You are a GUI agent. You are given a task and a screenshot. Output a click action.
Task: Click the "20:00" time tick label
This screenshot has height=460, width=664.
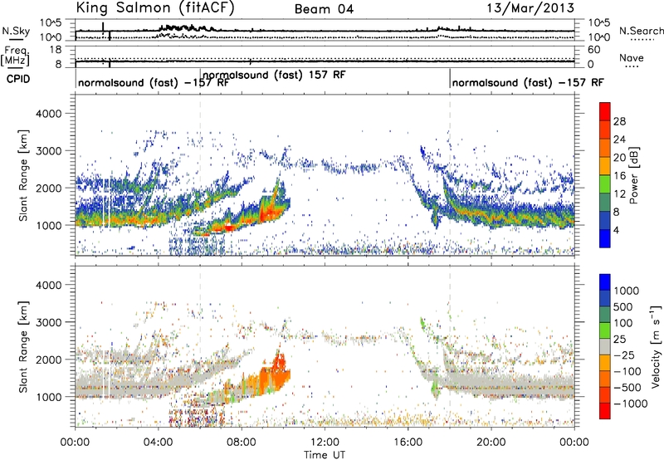[x=491, y=442]
